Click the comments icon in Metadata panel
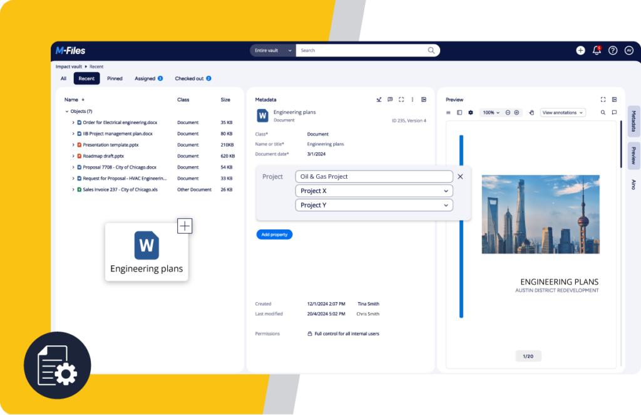641x415 pixels. [x=390, y=100]
